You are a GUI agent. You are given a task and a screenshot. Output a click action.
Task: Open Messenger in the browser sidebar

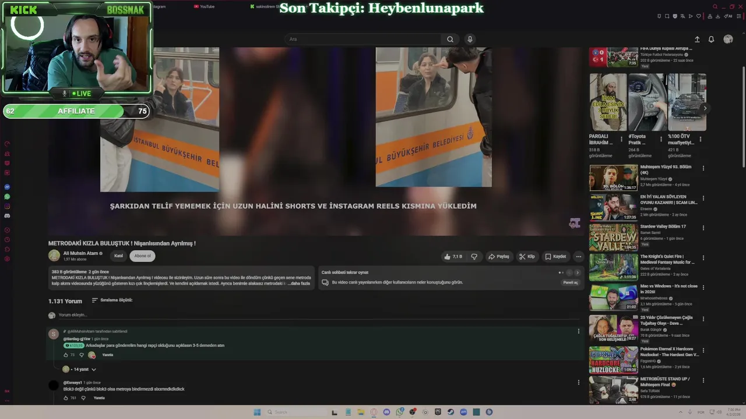(x=7, y=187)
